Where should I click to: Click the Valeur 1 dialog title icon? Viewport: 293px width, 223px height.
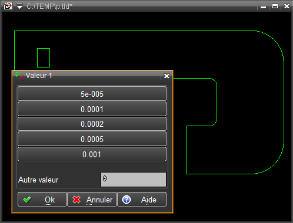point(19,75)
